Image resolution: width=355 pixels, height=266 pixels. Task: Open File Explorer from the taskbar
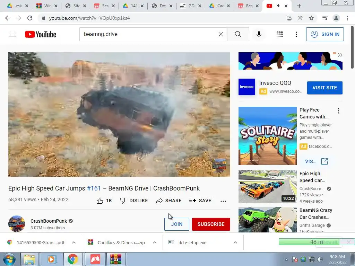pyautogui.click(x=30, y=259)
